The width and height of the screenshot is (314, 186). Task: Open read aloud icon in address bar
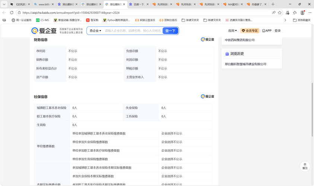pos(274,13)
